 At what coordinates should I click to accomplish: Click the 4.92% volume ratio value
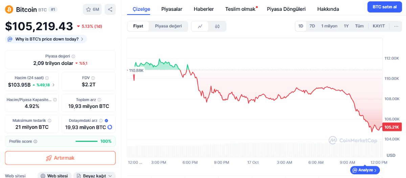[32, 106]
